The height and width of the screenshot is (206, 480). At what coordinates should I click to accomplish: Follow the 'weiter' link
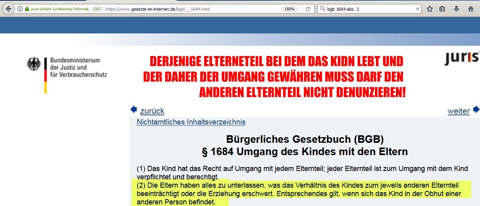458,111
